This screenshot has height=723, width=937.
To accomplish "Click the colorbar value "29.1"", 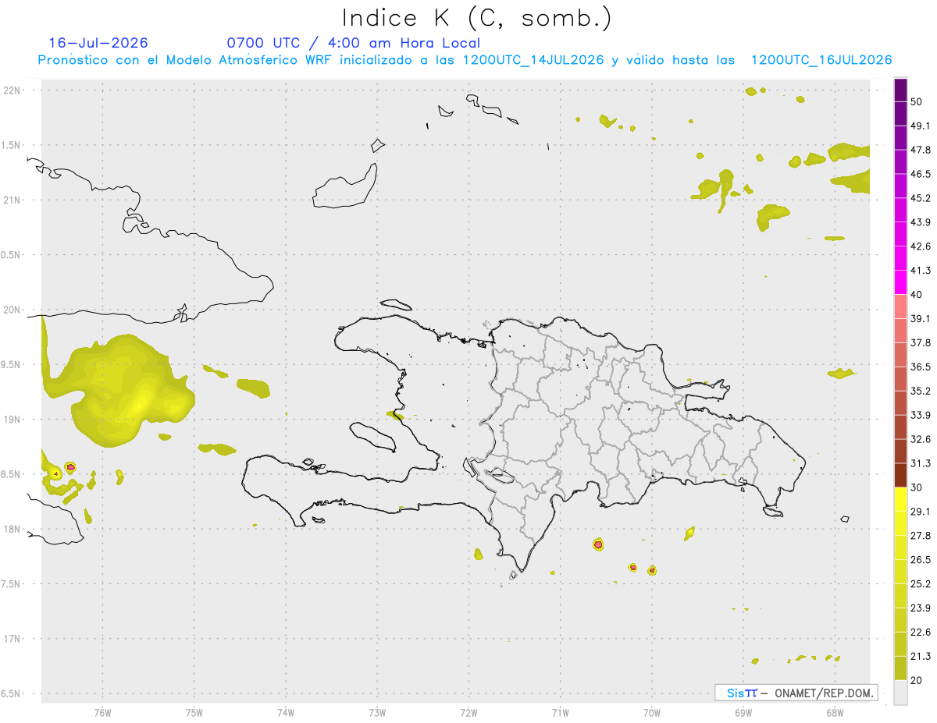I will click(x=921, y=512).
